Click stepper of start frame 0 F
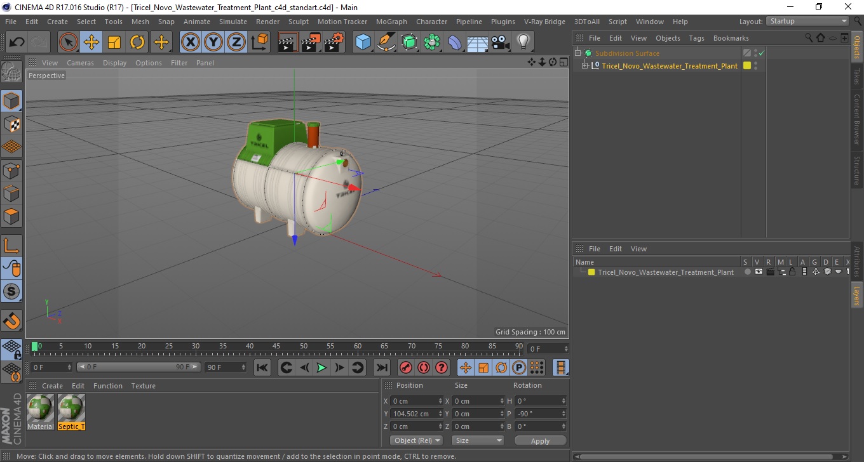The image size is (864, 462). pyautogui.click(x=69, y=367)
